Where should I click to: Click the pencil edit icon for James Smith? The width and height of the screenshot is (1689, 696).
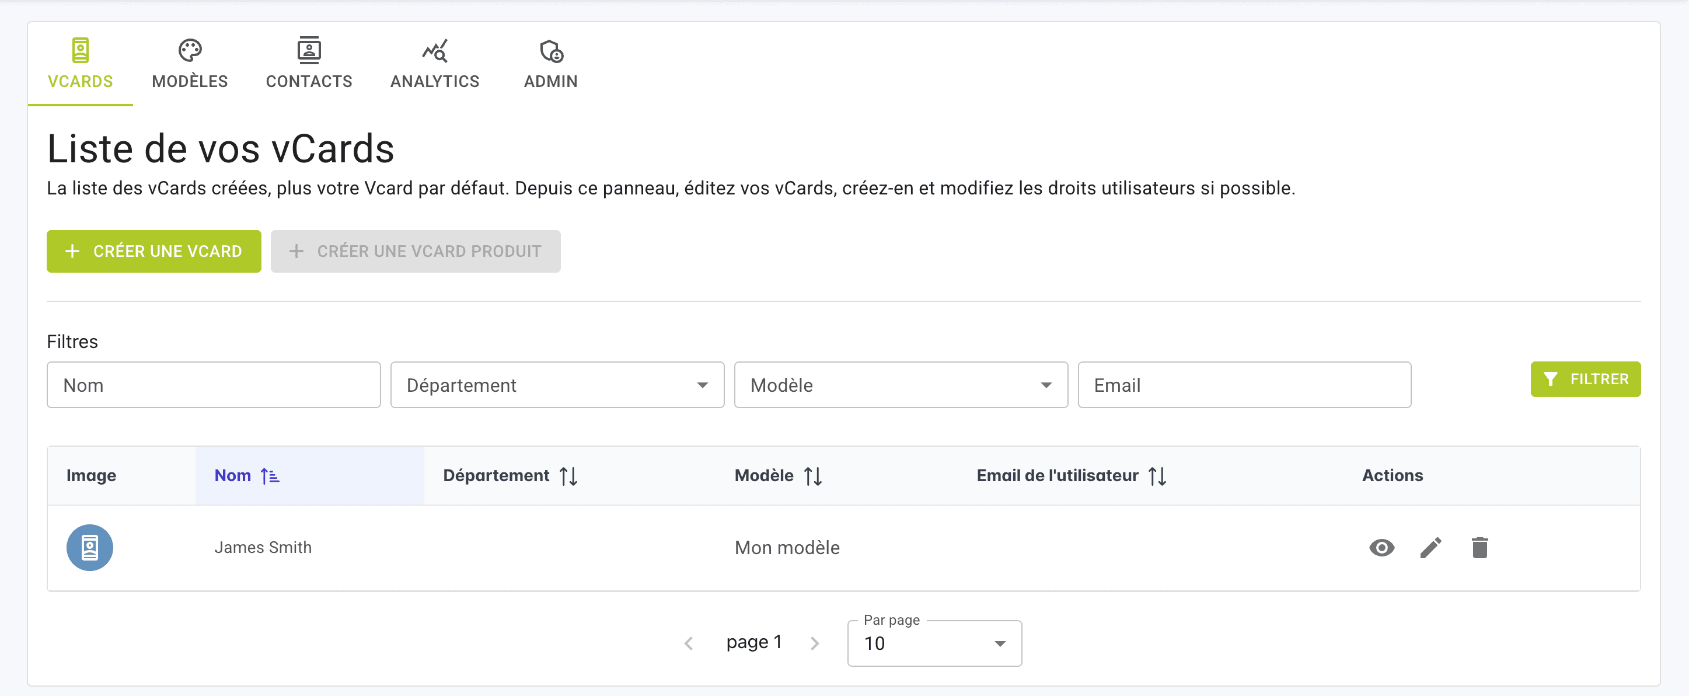1430,547
